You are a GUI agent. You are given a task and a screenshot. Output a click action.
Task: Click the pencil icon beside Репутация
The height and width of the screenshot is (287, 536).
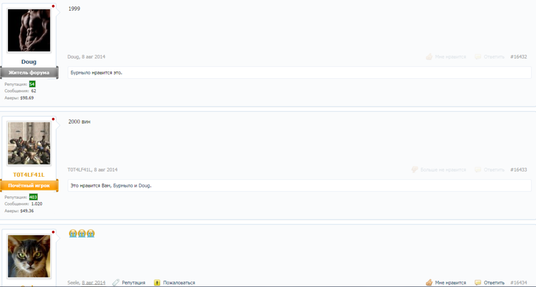click(115, 282)
